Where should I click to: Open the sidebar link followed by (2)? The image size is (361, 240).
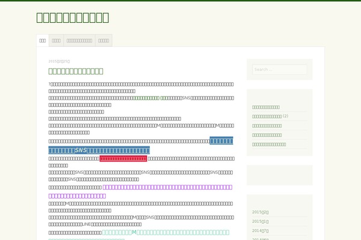point(267,116)
